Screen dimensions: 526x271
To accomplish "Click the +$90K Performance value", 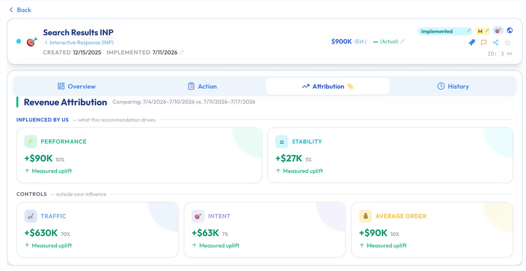I will (39, 158).
